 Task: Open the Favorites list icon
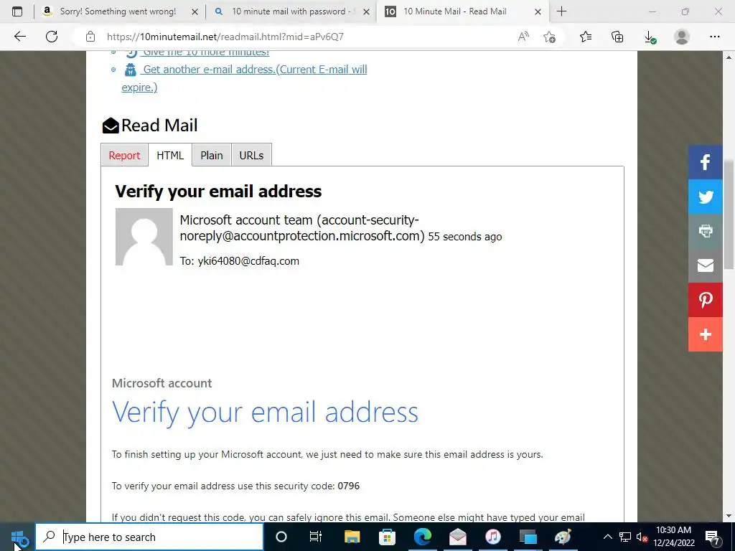click(586, 37)
